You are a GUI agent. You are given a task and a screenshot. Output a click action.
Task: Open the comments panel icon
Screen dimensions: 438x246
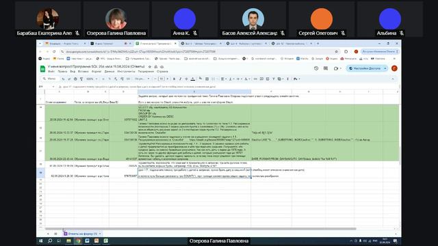(x=326, y=68)
